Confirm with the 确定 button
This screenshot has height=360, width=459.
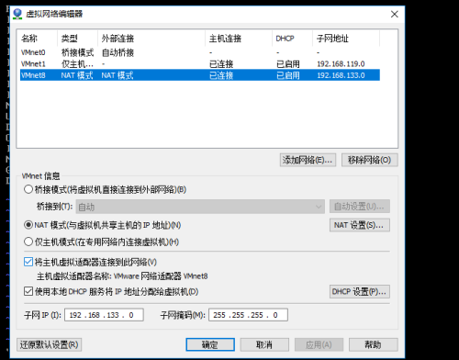(210, 344)
